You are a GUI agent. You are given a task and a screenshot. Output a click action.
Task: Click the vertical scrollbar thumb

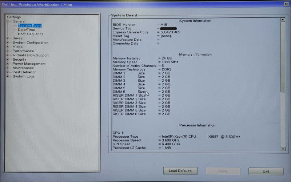(283, 57)
